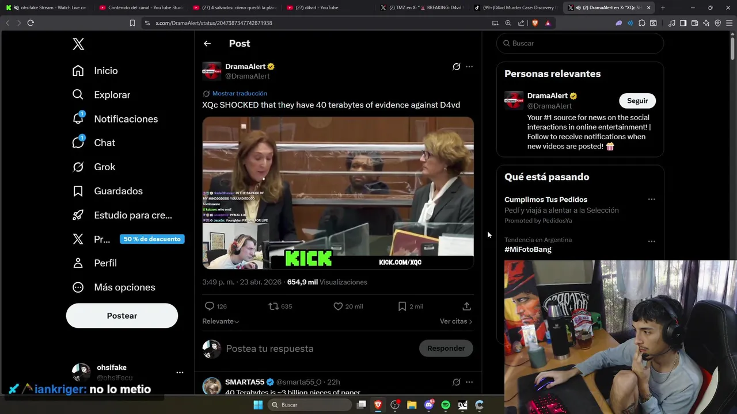Switch to TMZ en X tab
This screenshot has height=414, width=737.
tap(423, 7)
